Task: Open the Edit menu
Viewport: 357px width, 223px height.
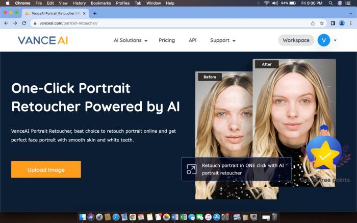Action: coord(50,3)
